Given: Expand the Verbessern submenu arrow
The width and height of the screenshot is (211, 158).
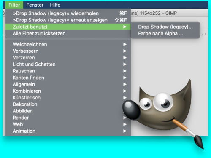Looking at the screenshot, I should 125,51.
